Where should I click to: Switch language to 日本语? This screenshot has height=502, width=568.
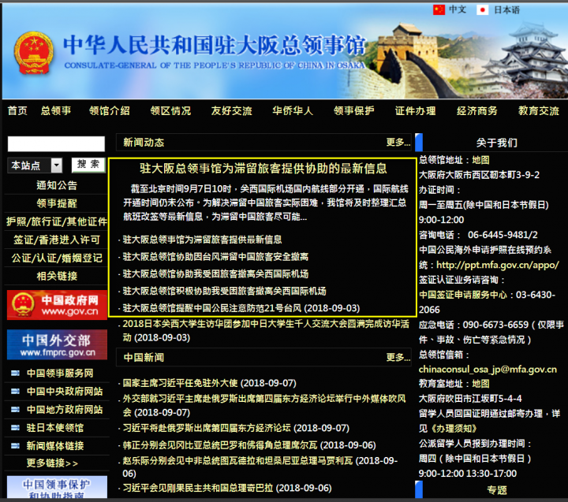pos(506,9)
